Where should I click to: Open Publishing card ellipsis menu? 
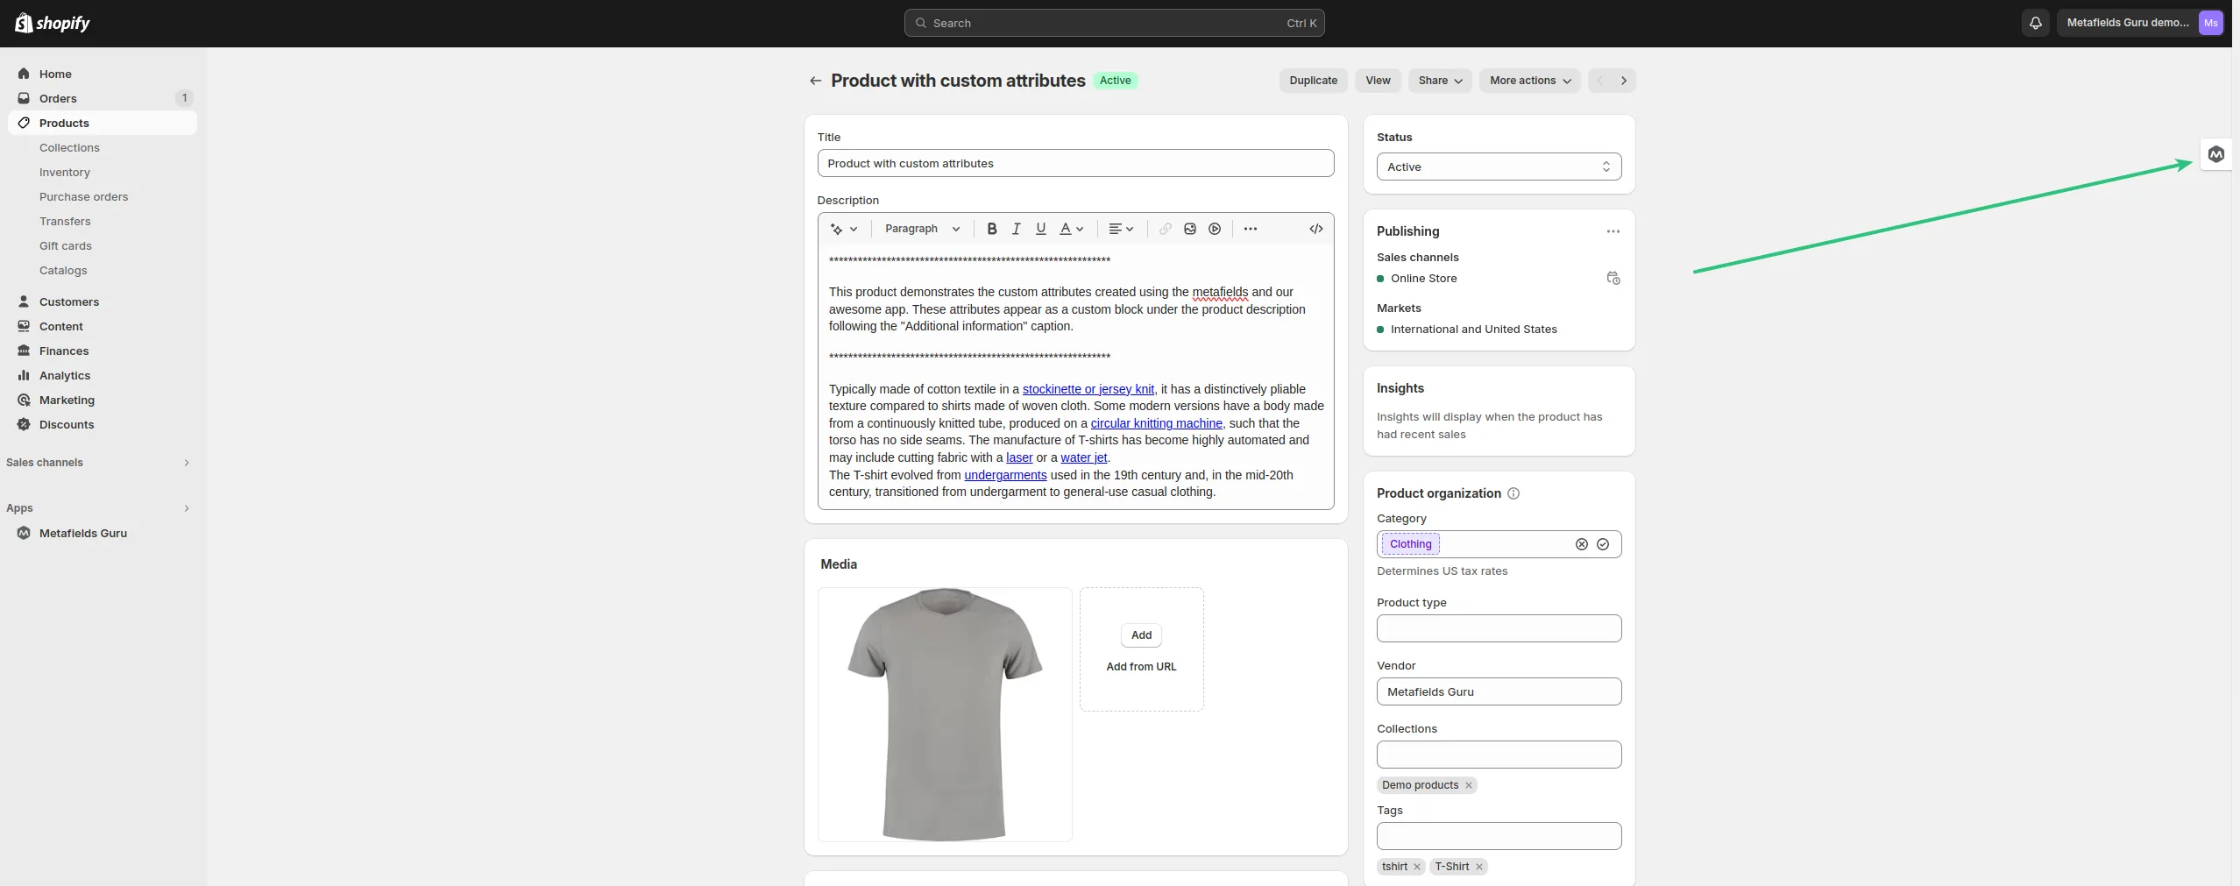click(1613, 231)
